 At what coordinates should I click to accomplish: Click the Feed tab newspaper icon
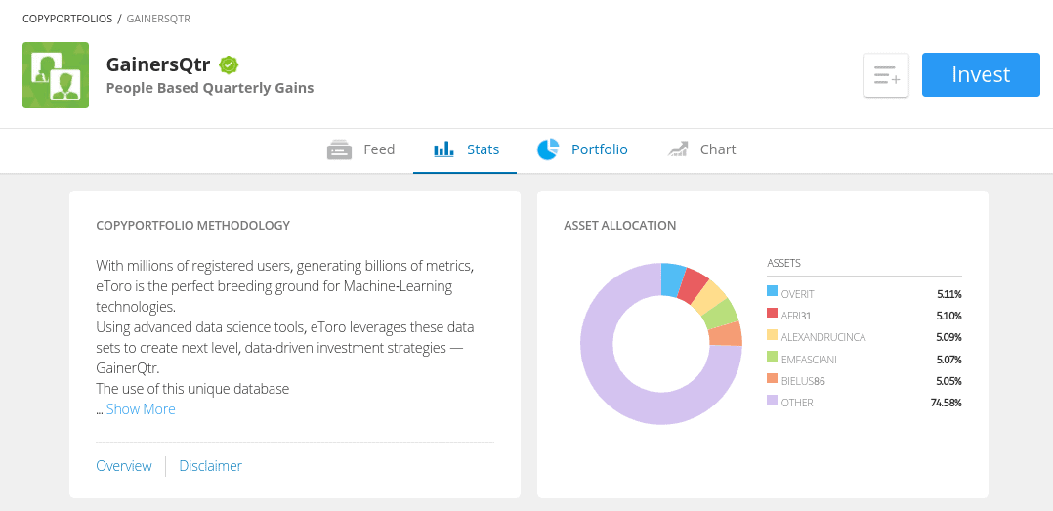339,149
